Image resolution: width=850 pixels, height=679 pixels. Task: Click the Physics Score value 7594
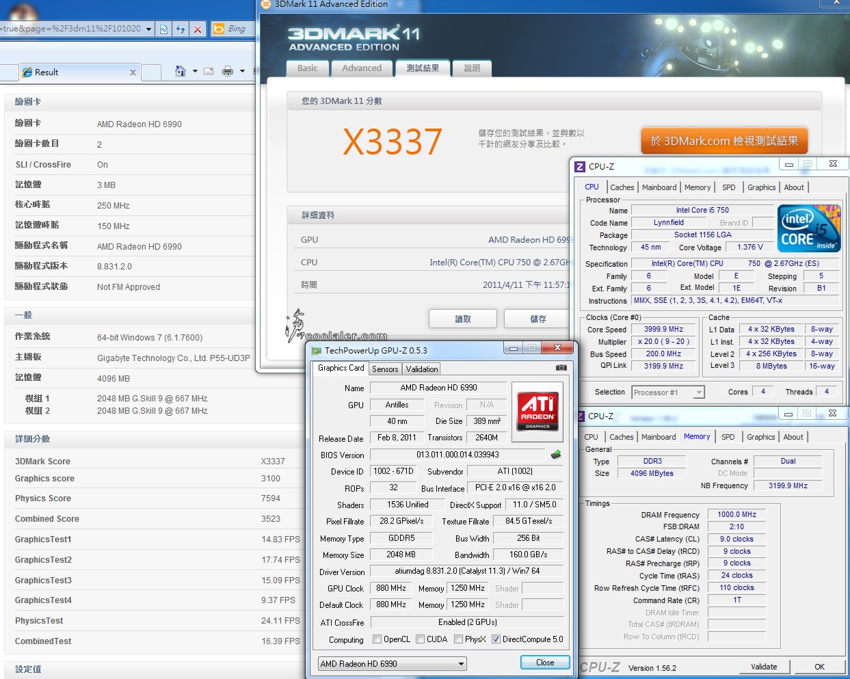271,498
